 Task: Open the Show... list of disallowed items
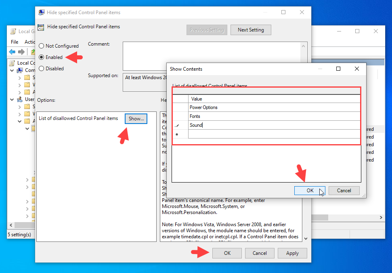[136, 119]
